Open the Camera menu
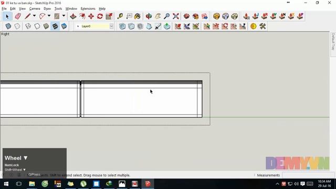 tap(35, 9)
